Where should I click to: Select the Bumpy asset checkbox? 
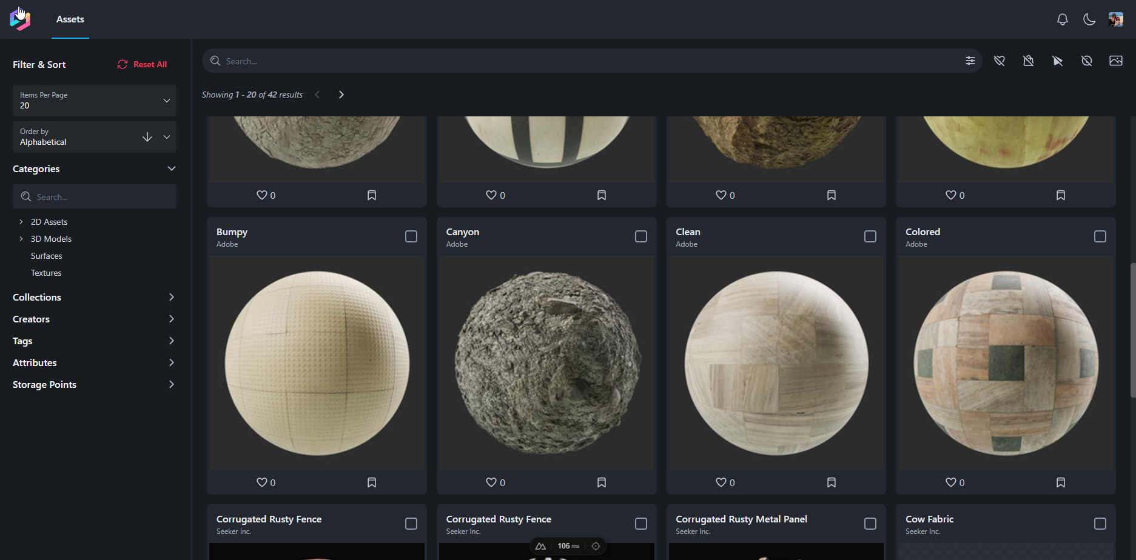pos(411,236)
